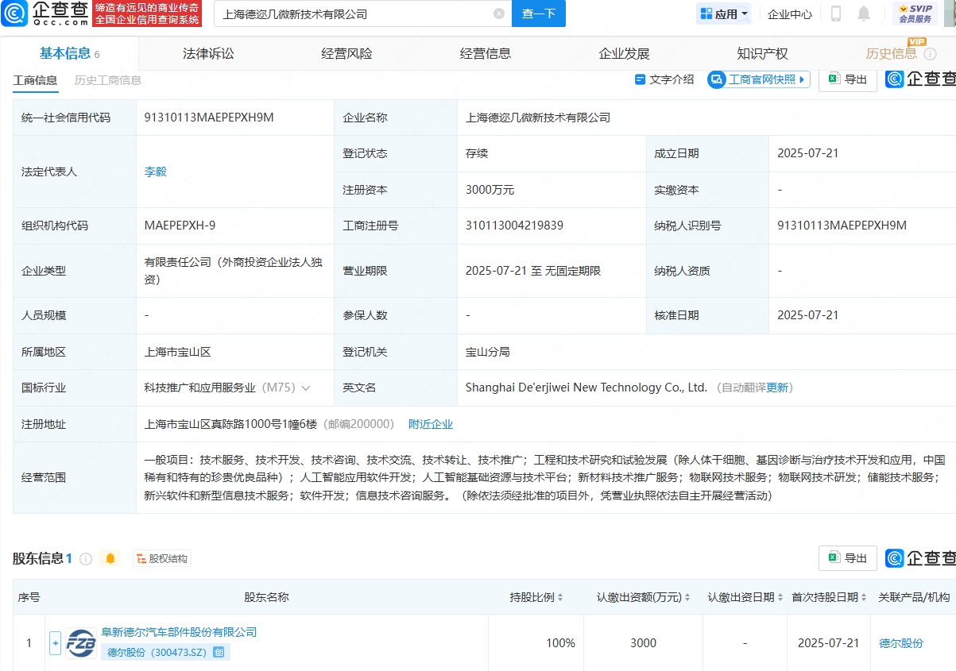Open the notification bell in header
Viewport: 956px width, 671px height.
(863, 13)
